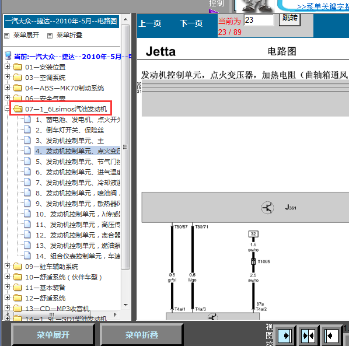Open the >>菜单关键字 link

click(323, 6)
